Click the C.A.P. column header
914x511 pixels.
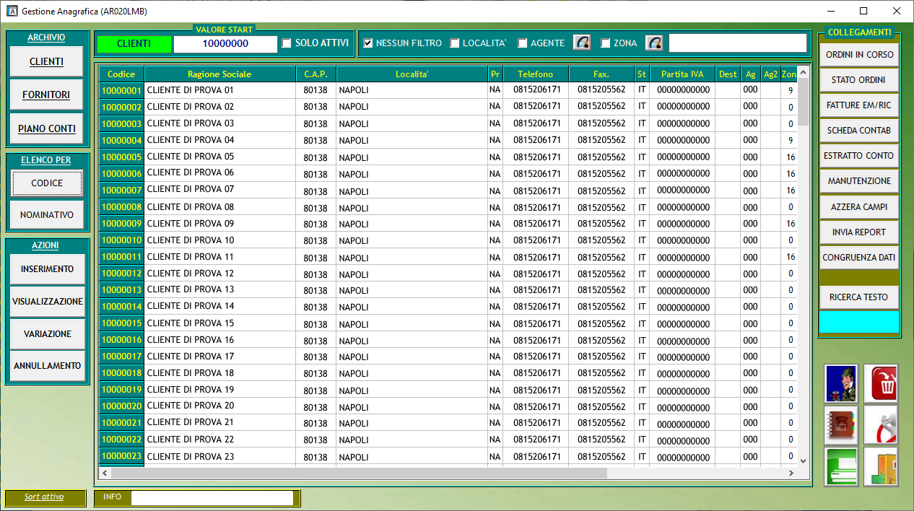click(315, 74)
